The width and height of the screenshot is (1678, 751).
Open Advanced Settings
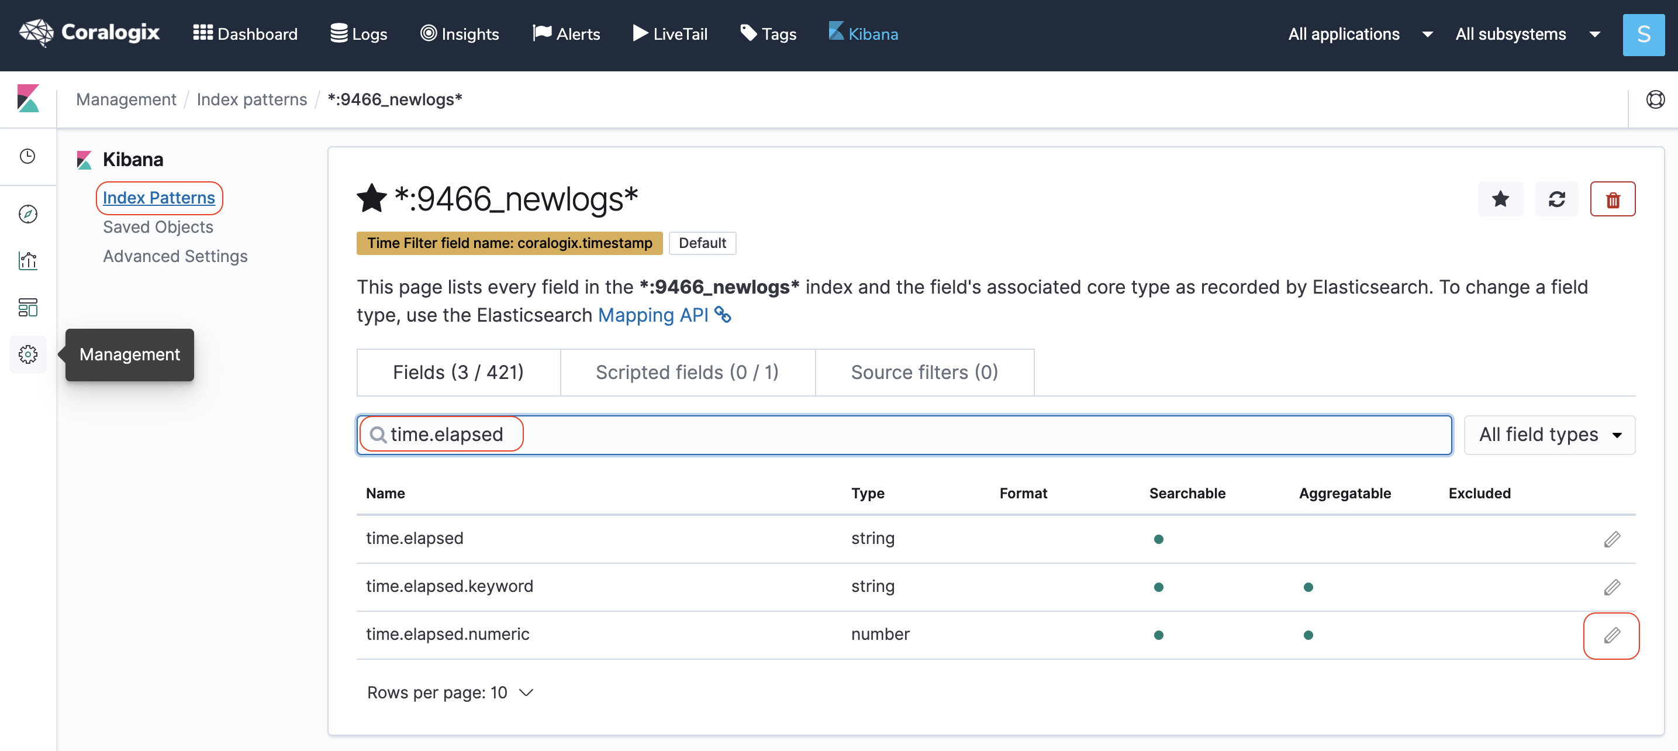tap(175, 256)
